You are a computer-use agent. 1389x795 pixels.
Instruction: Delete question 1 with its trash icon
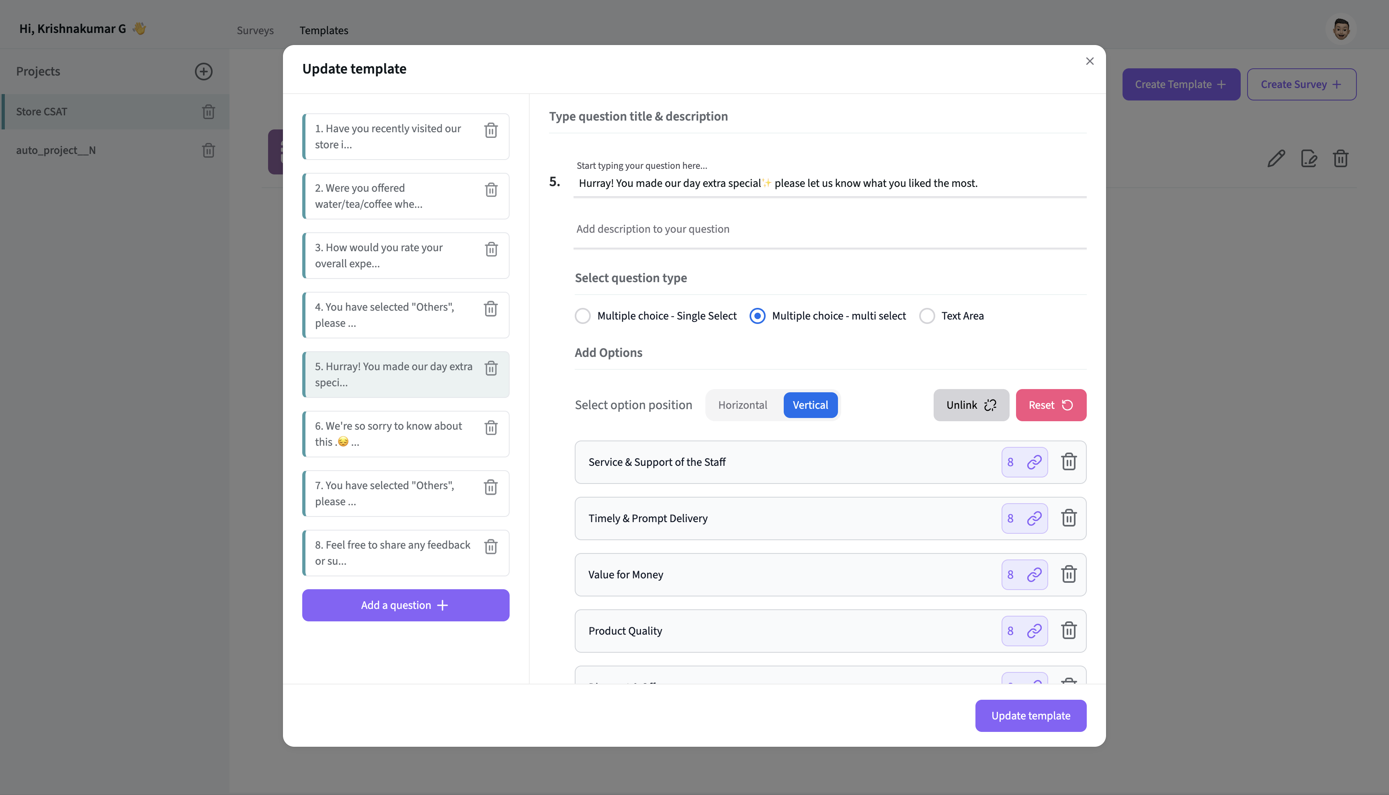[x=490, y=131]
